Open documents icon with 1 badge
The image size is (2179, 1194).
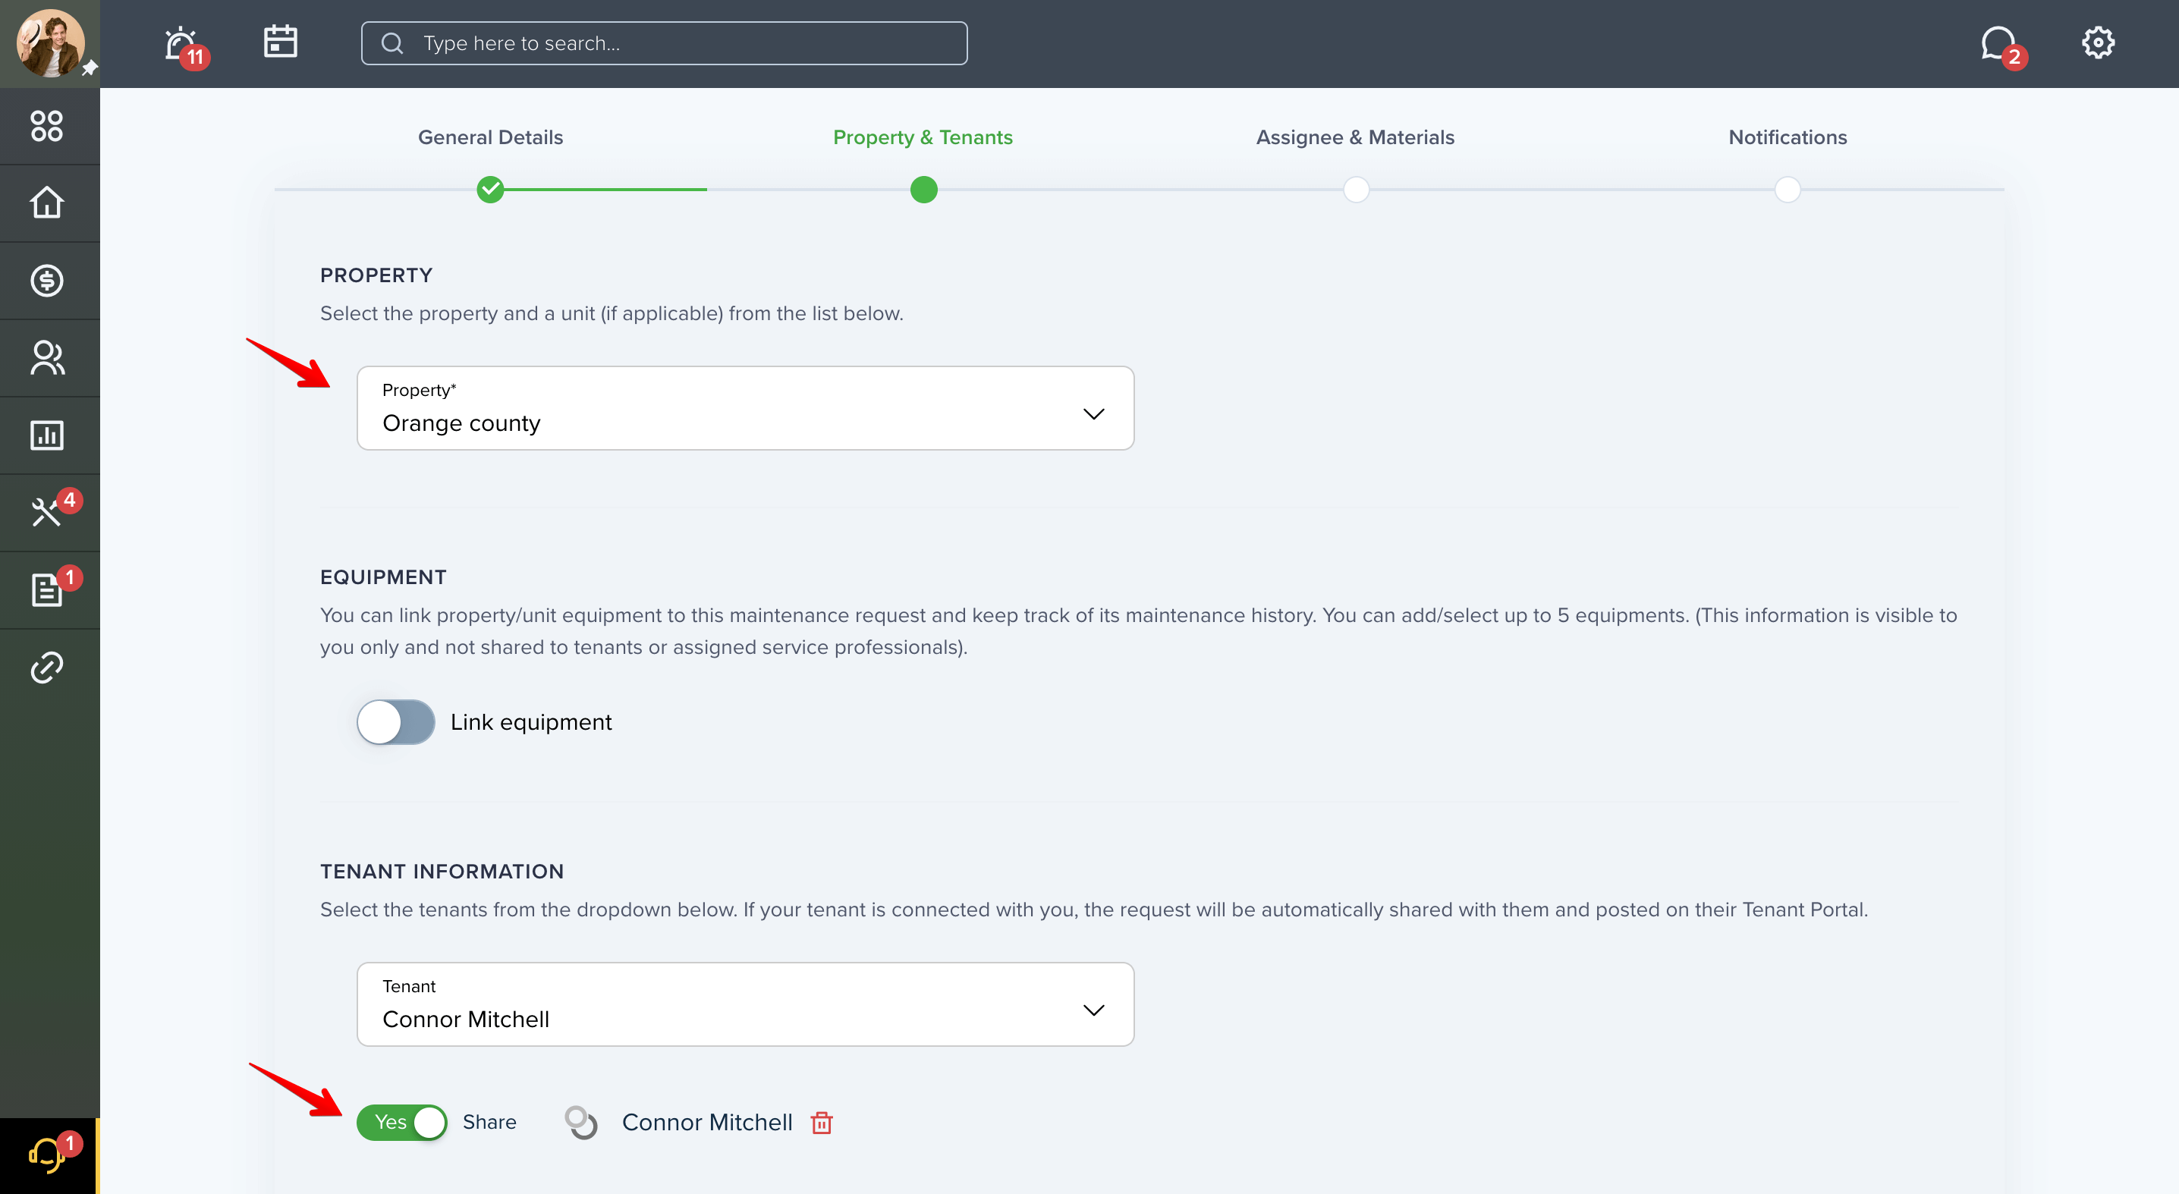tap(46, 589)
